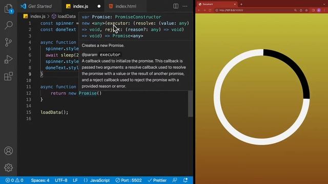Open the Source Control view
Image resolution: width=328 pixels, height=184 pixels.
coord(9,42)
